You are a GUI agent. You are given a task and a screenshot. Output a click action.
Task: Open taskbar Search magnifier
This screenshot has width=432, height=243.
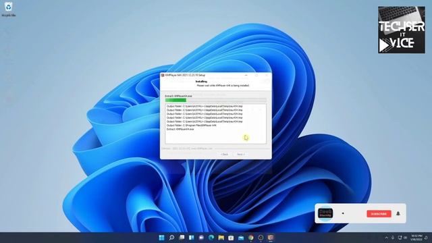[171, 238]
